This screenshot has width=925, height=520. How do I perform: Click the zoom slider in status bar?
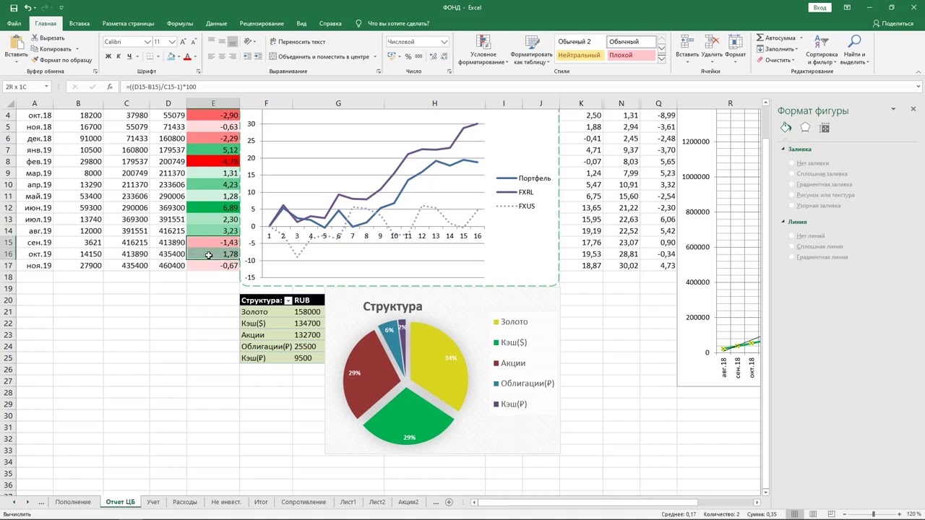[873, 513]
